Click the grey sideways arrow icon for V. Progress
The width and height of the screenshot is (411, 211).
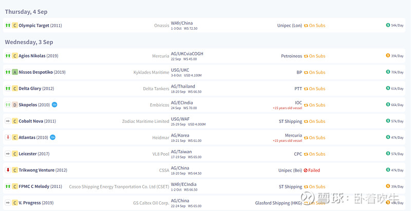click(8, 203)
